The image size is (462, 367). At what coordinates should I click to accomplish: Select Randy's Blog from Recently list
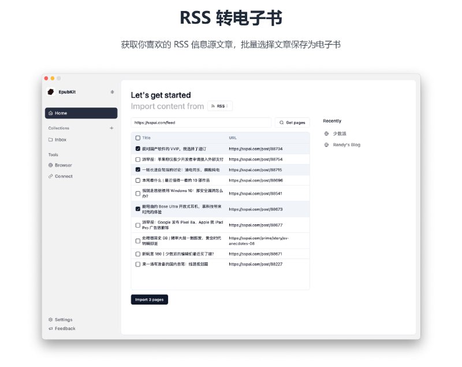[346, 145]
